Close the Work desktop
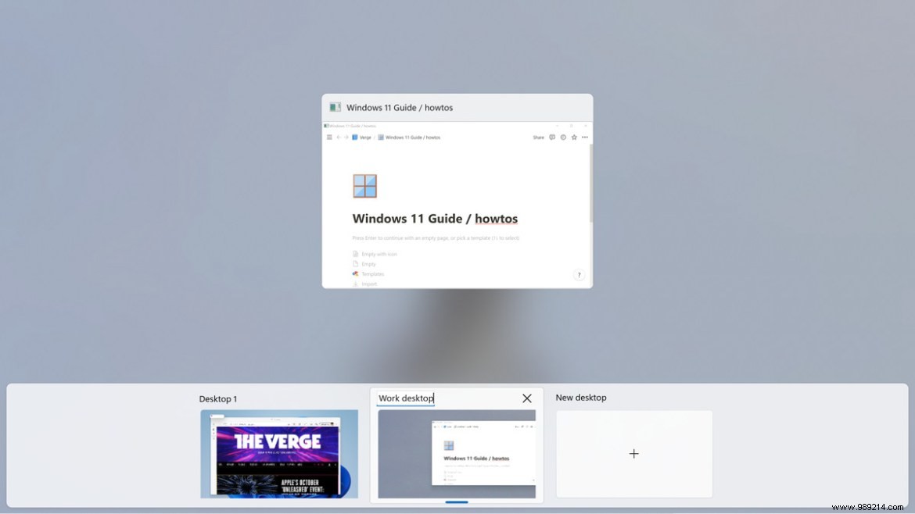Screen dimensions: 915x514 coord(526,398)
